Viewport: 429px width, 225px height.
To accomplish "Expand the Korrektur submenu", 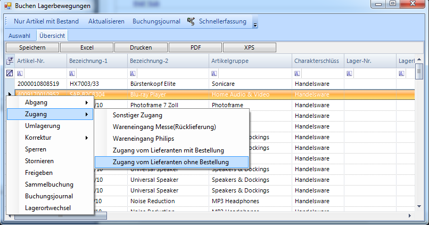I will [50, 138].
